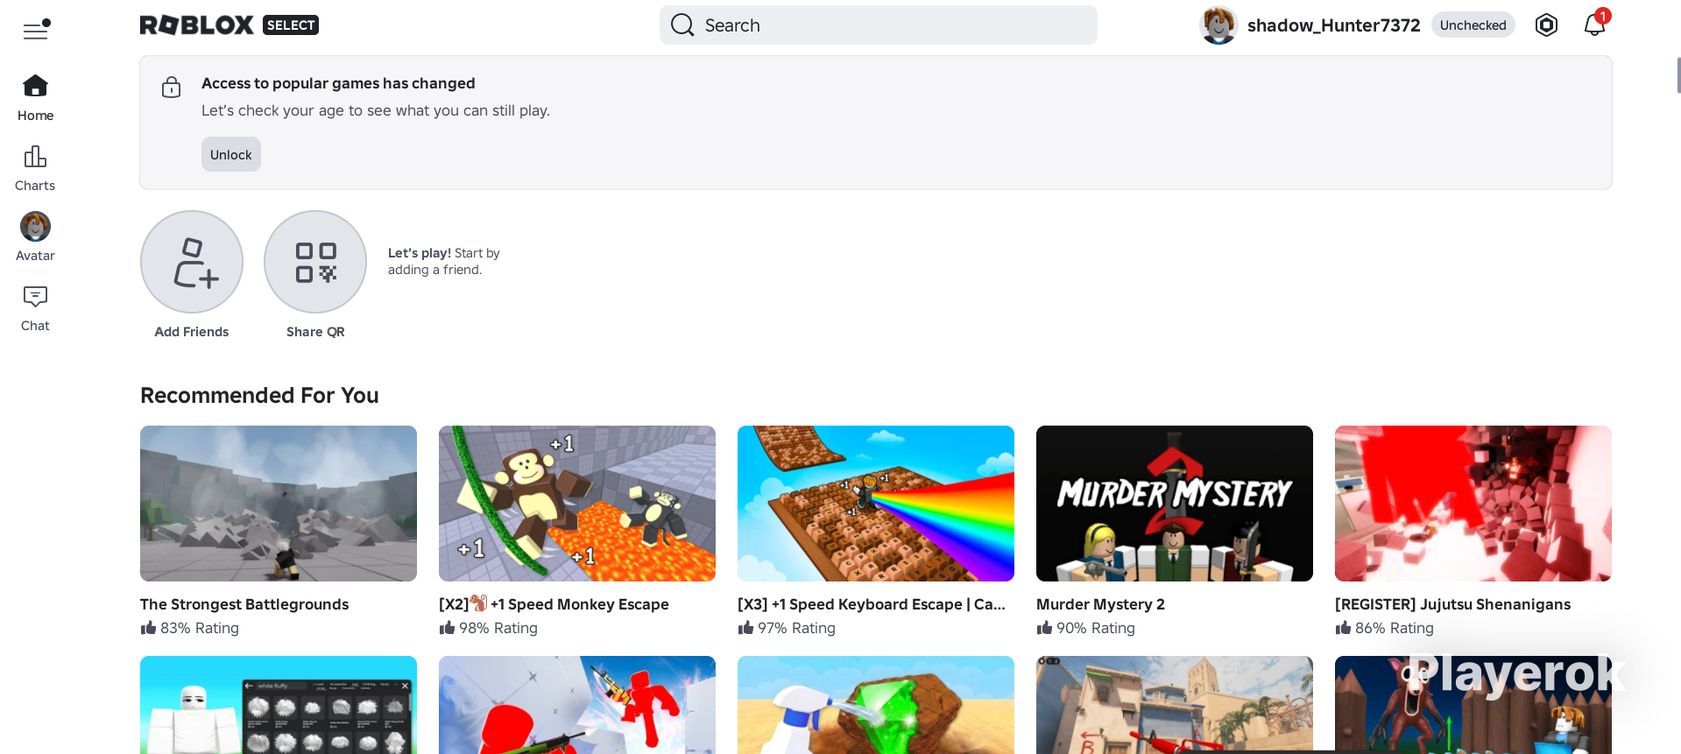Open The Strongest Battlegrounds thumbnail
This screenshot has height=754, width=1681.
click(279, 504)
